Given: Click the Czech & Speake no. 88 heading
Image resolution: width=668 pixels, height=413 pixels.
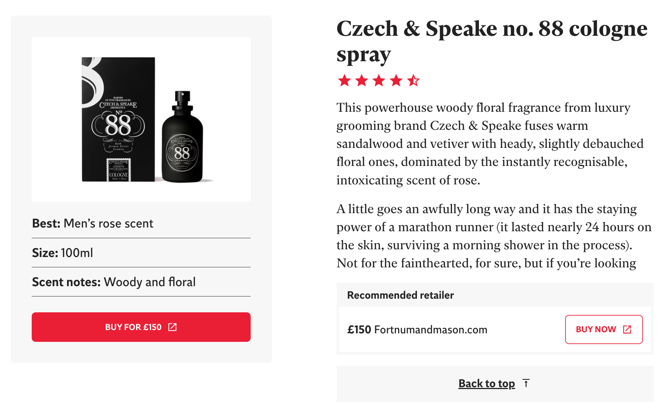Looking at the screenshot, I should [491, 41].
